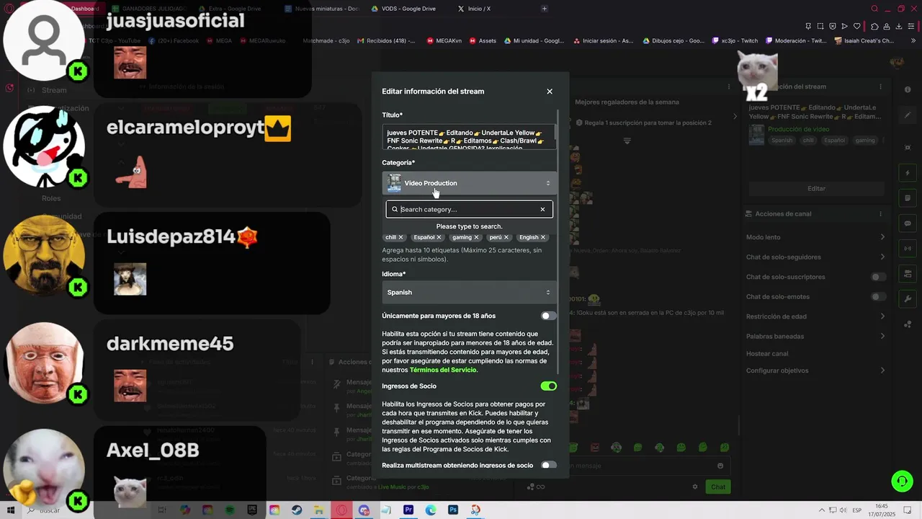The image size is (922, 519).
Task: Expand Modo lento settings
Action: [x=882, y=237]
